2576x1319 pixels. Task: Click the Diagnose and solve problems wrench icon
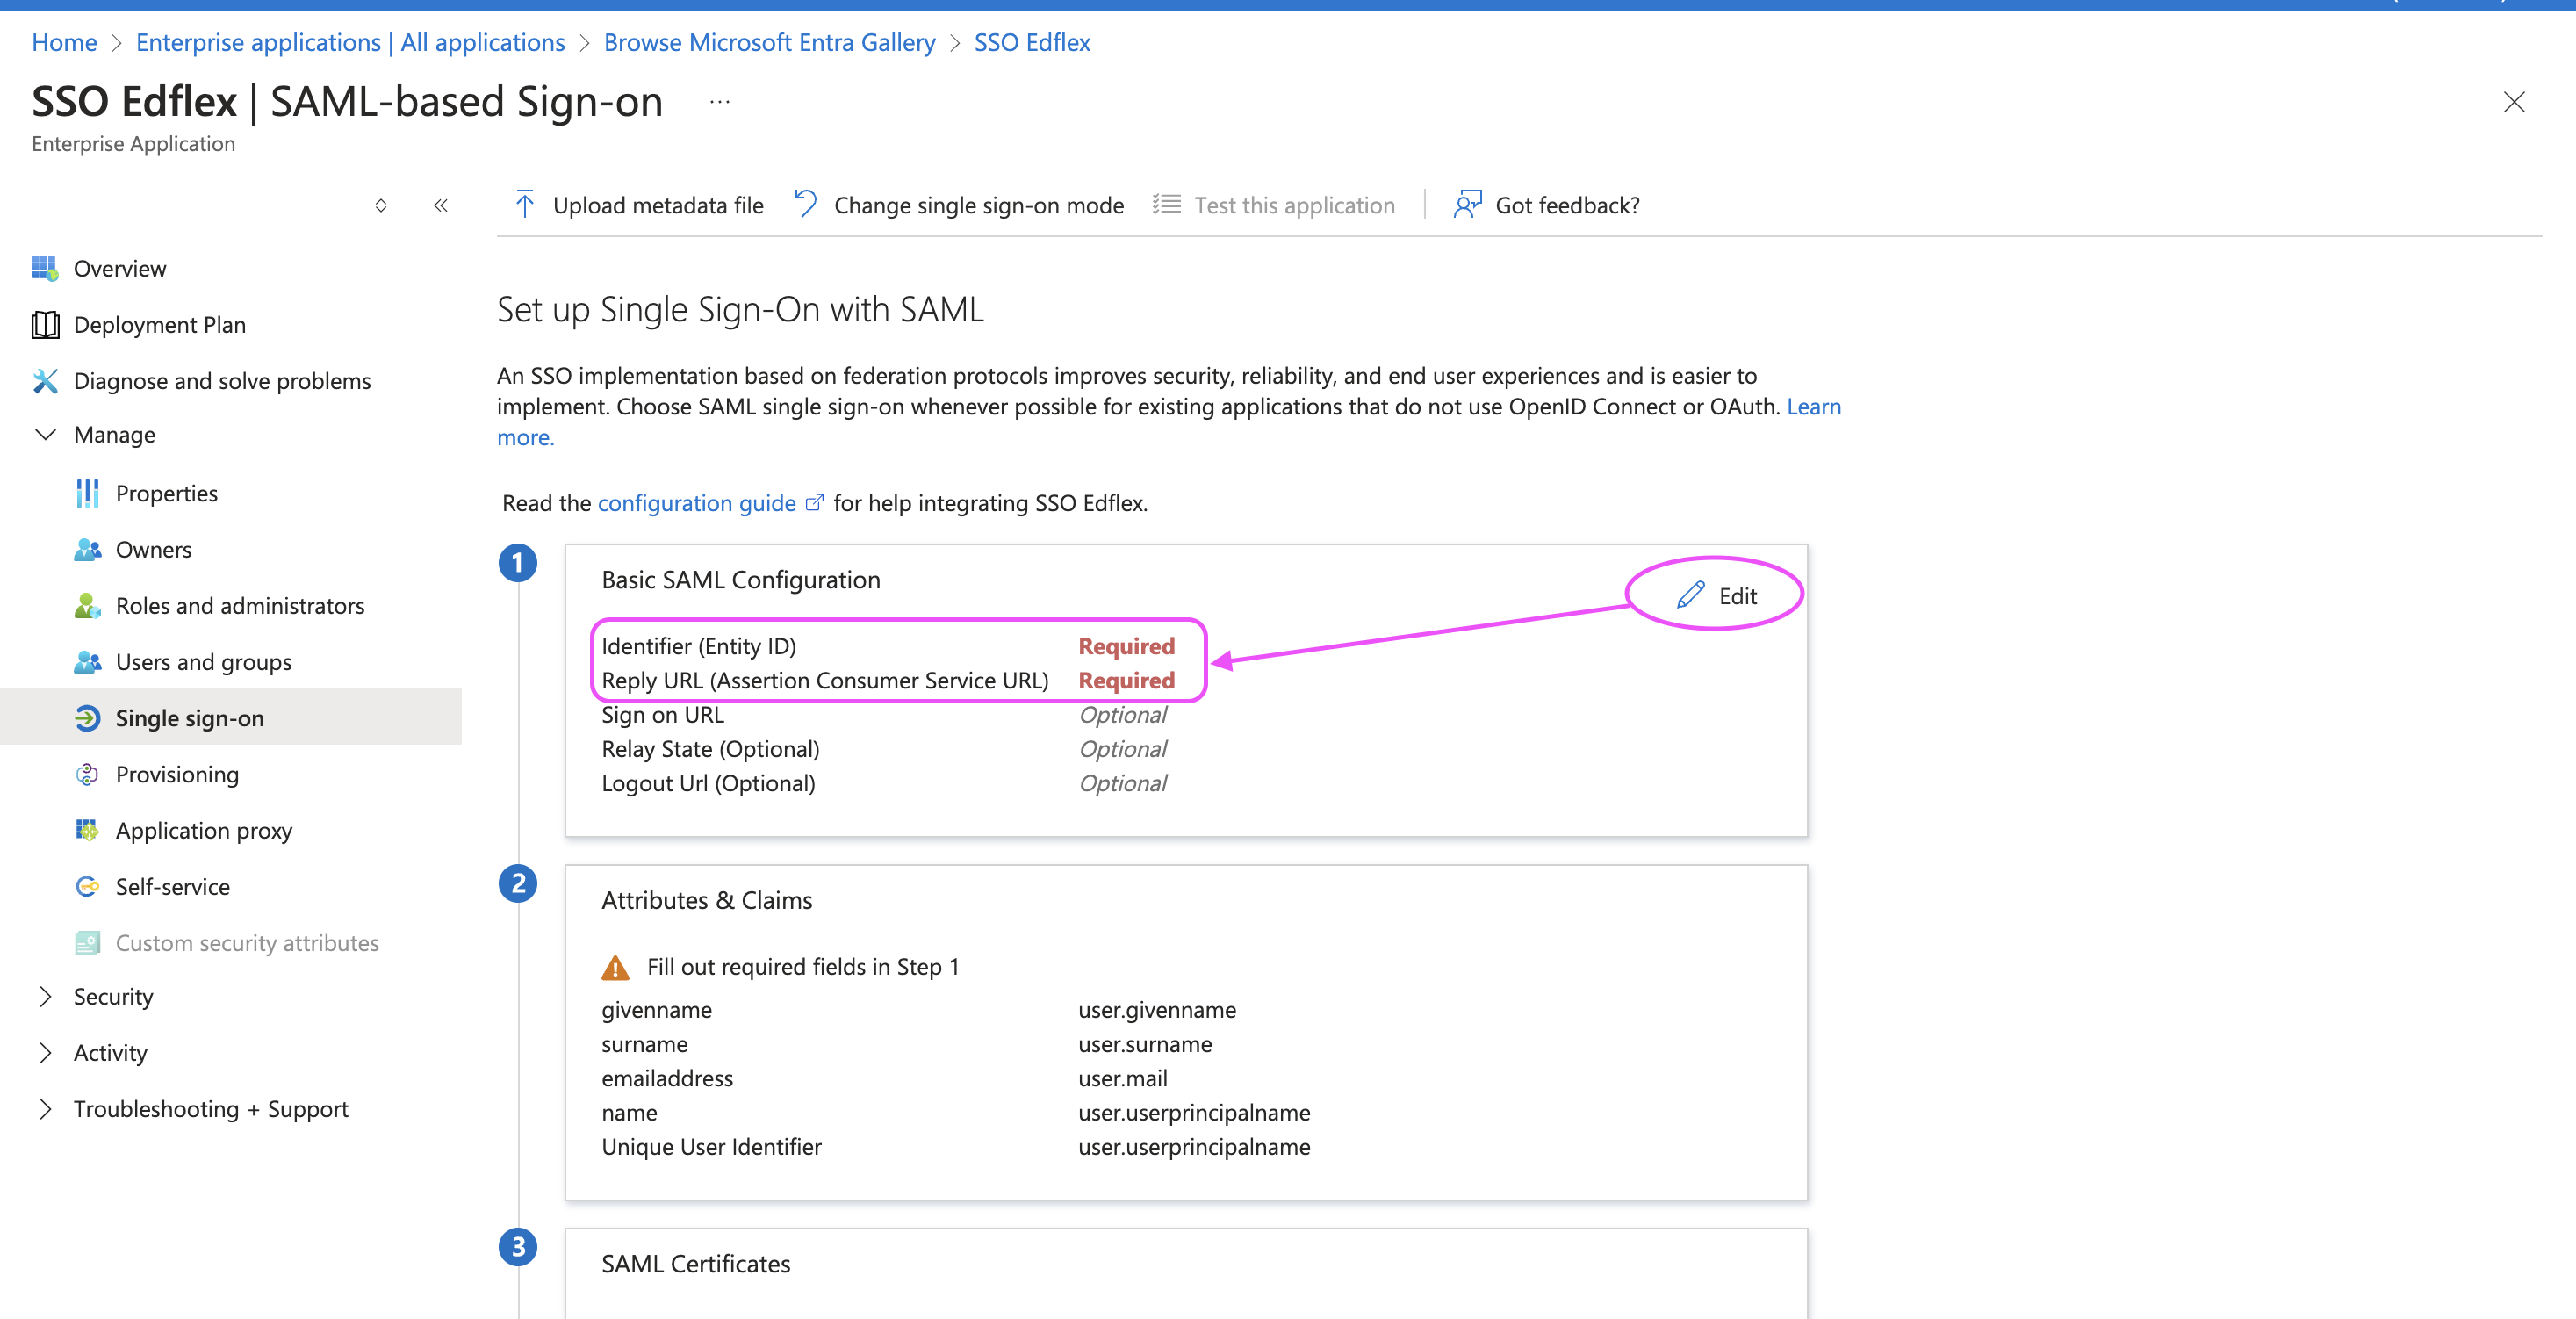tap(45, 380)
